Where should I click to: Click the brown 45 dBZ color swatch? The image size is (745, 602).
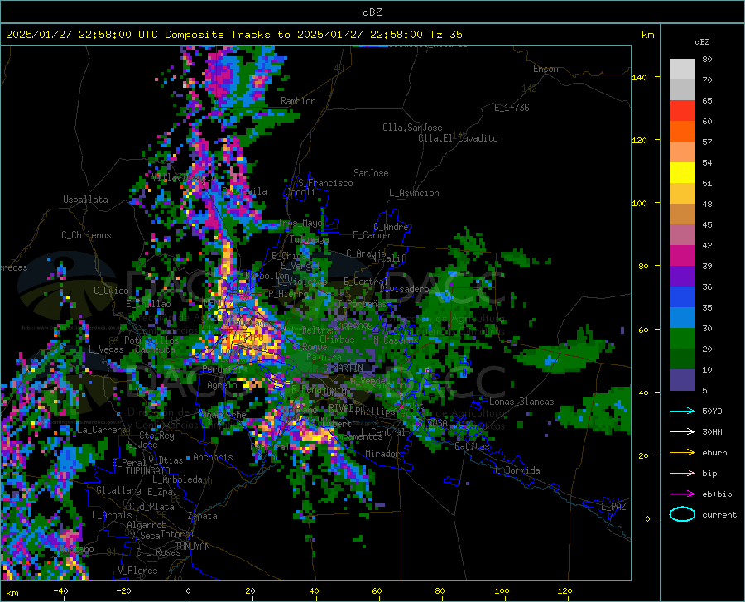tap(682, 214)
